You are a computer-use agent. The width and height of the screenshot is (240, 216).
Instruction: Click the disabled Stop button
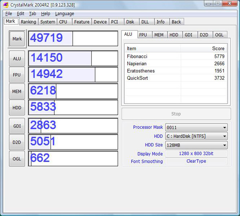176,114
